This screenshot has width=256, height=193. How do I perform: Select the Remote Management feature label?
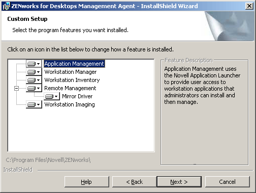click(x=70, y=88)
